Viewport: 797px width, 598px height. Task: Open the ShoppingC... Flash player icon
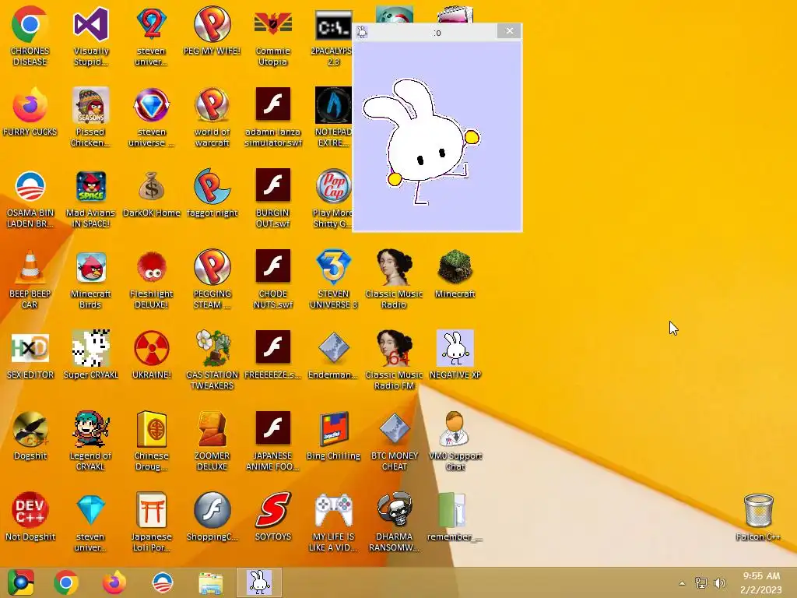pos(212,510)
